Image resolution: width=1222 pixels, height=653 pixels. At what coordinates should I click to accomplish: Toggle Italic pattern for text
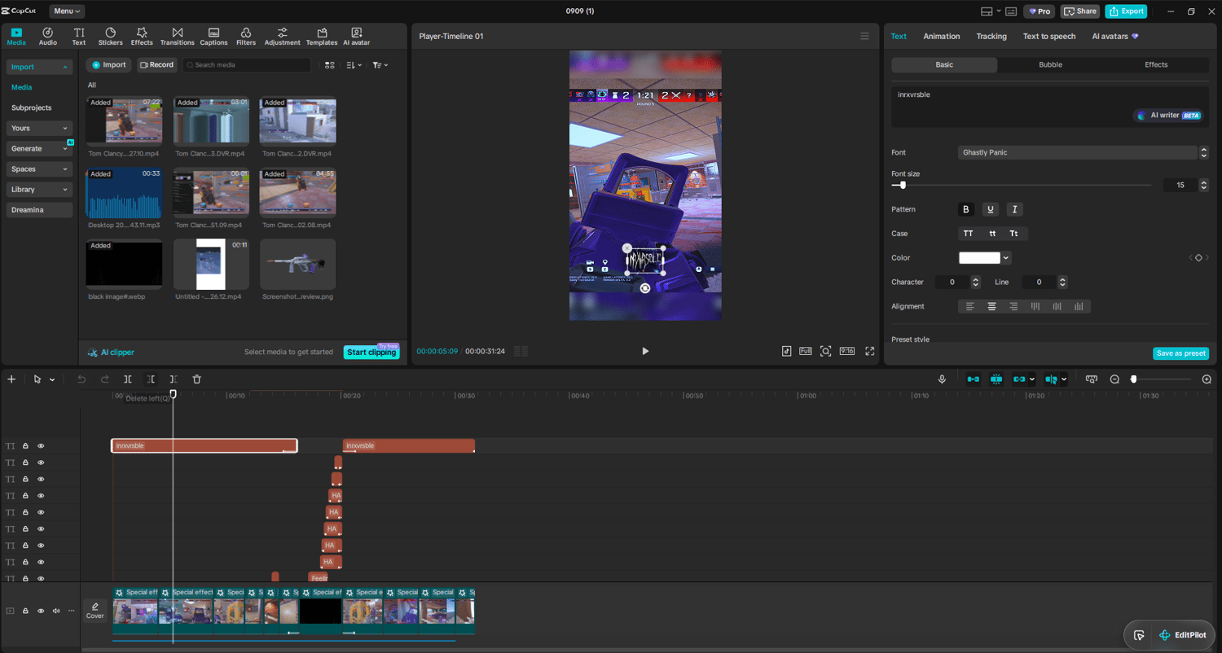1014,209
